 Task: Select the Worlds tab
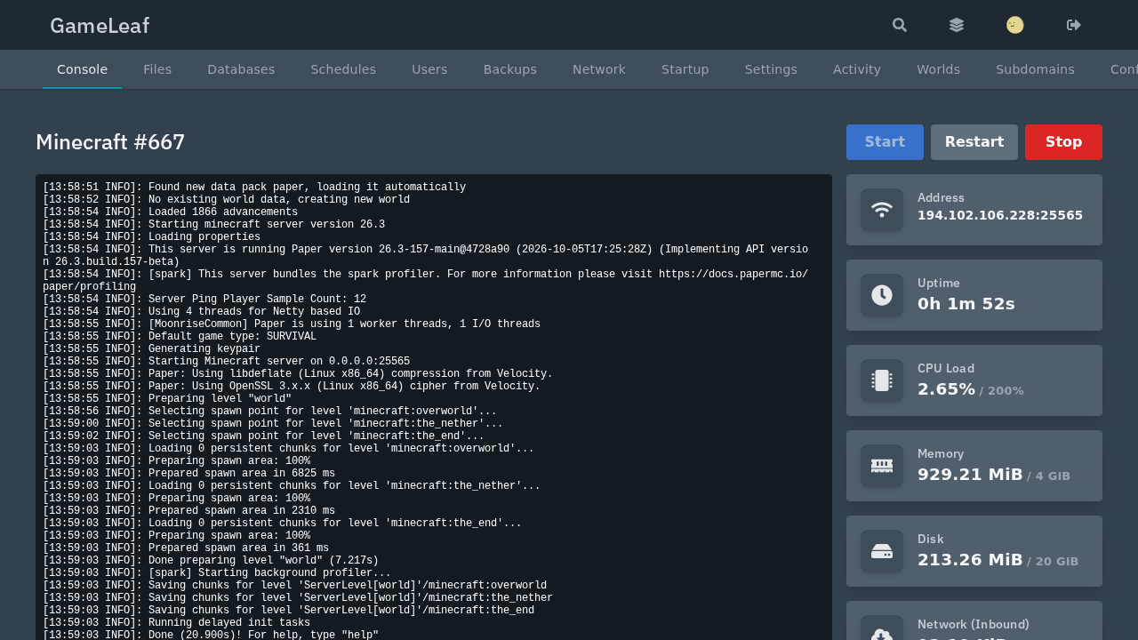tap(938, 69)
